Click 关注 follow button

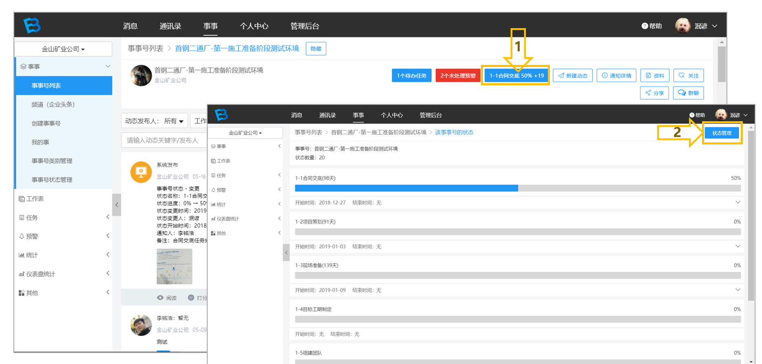coord(689,75)
